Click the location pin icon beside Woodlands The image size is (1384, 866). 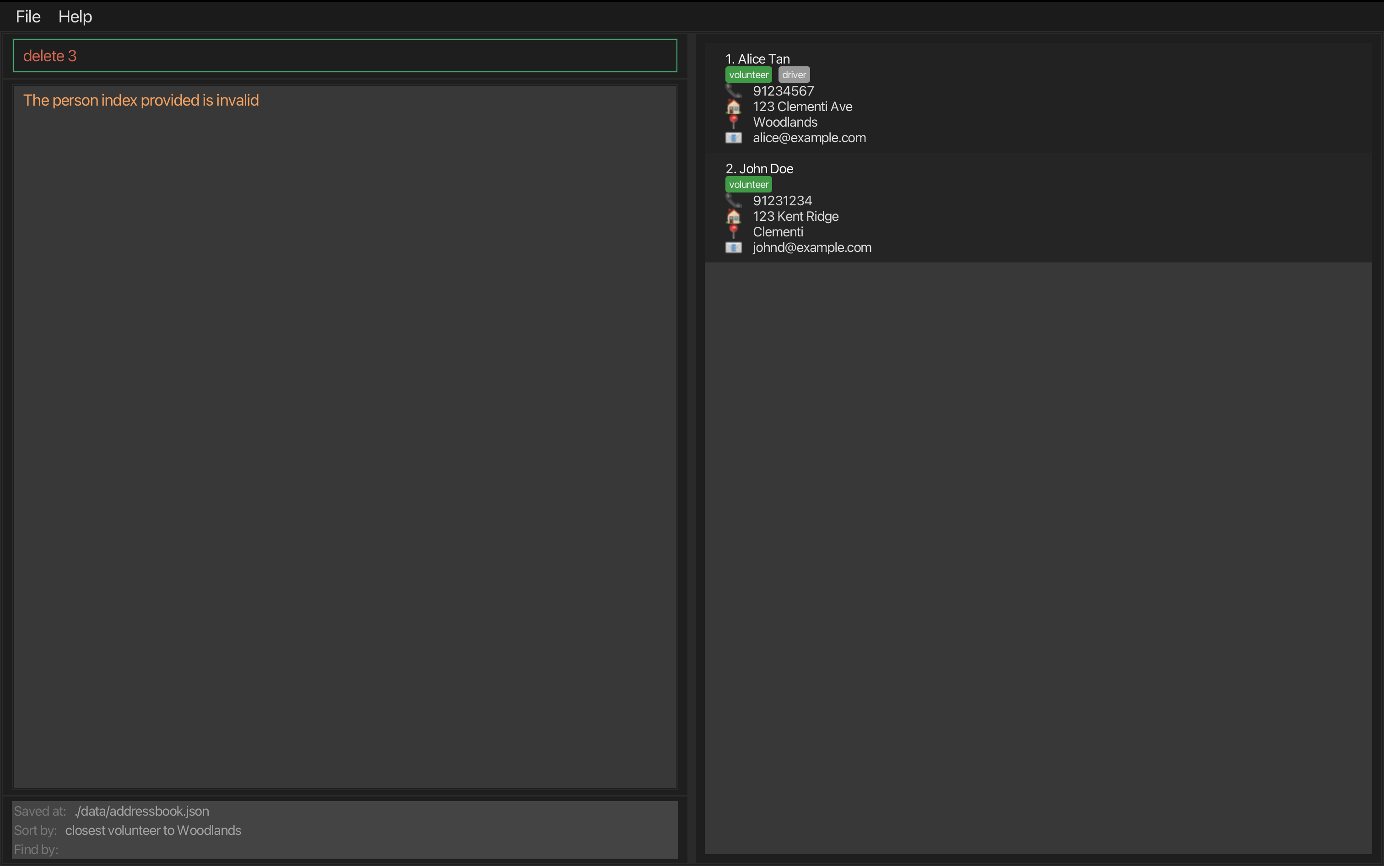click(733, 122)
